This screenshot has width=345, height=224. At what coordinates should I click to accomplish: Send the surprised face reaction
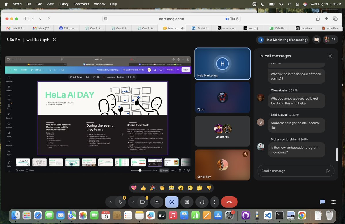tap(181, 188)
